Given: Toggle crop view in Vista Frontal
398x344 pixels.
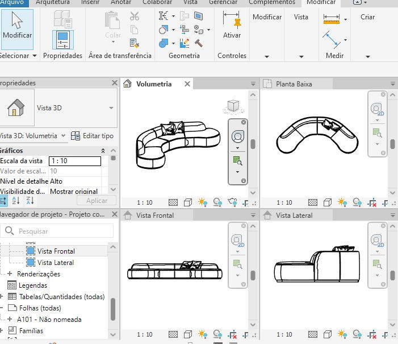Looking at the screenshot, I should click(232, 334).
